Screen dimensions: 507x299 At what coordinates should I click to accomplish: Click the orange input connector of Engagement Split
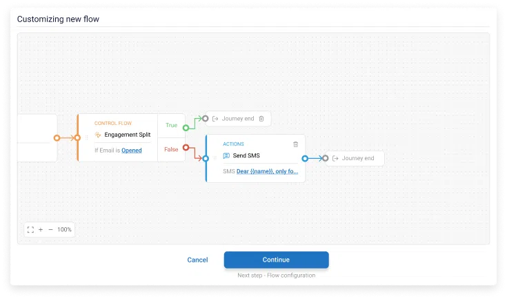click(x=77, y=137)
